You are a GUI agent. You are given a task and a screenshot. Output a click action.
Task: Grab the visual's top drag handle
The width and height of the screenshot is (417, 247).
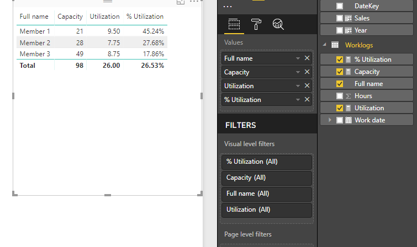coord(108,1)
